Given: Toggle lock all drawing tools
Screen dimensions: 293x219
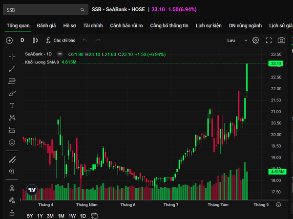Looking at the screenshot, I should click(12, 213).
